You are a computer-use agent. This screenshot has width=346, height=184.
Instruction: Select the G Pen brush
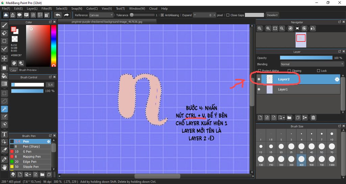(x=30, y=151)
